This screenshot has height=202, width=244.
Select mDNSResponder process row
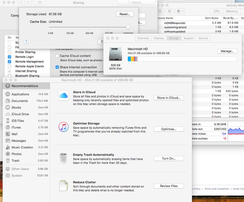pos(201,23)
